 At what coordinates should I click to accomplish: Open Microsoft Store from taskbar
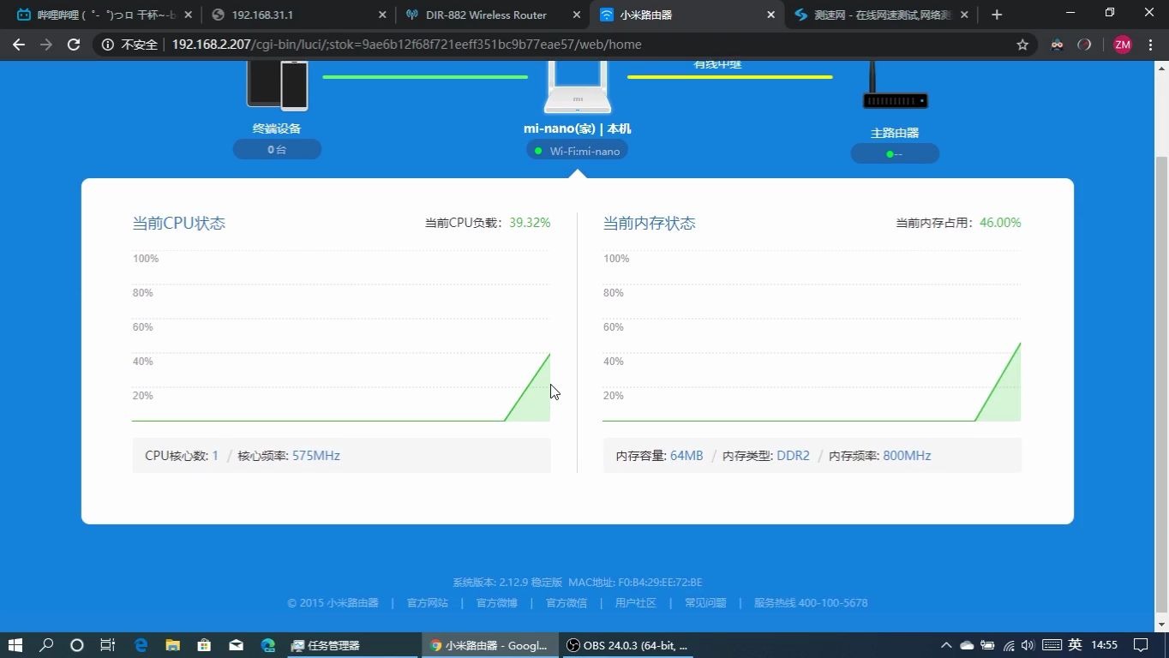tap(204, 645)
